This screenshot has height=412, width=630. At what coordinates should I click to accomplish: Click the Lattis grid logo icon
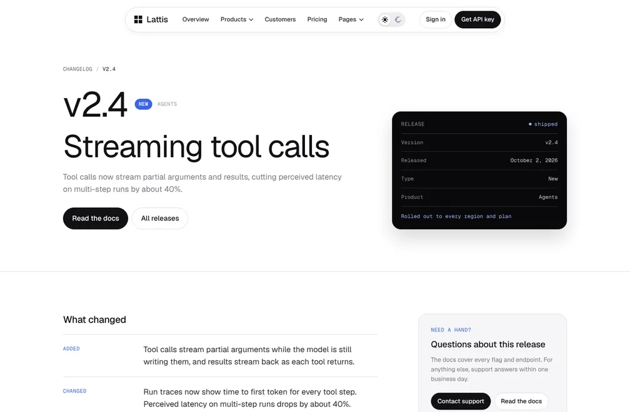[138, 19]
